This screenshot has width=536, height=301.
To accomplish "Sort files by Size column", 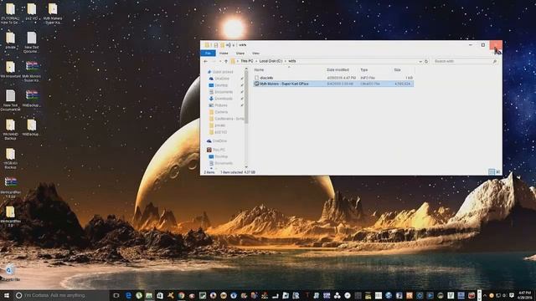I will click(397, 69).
